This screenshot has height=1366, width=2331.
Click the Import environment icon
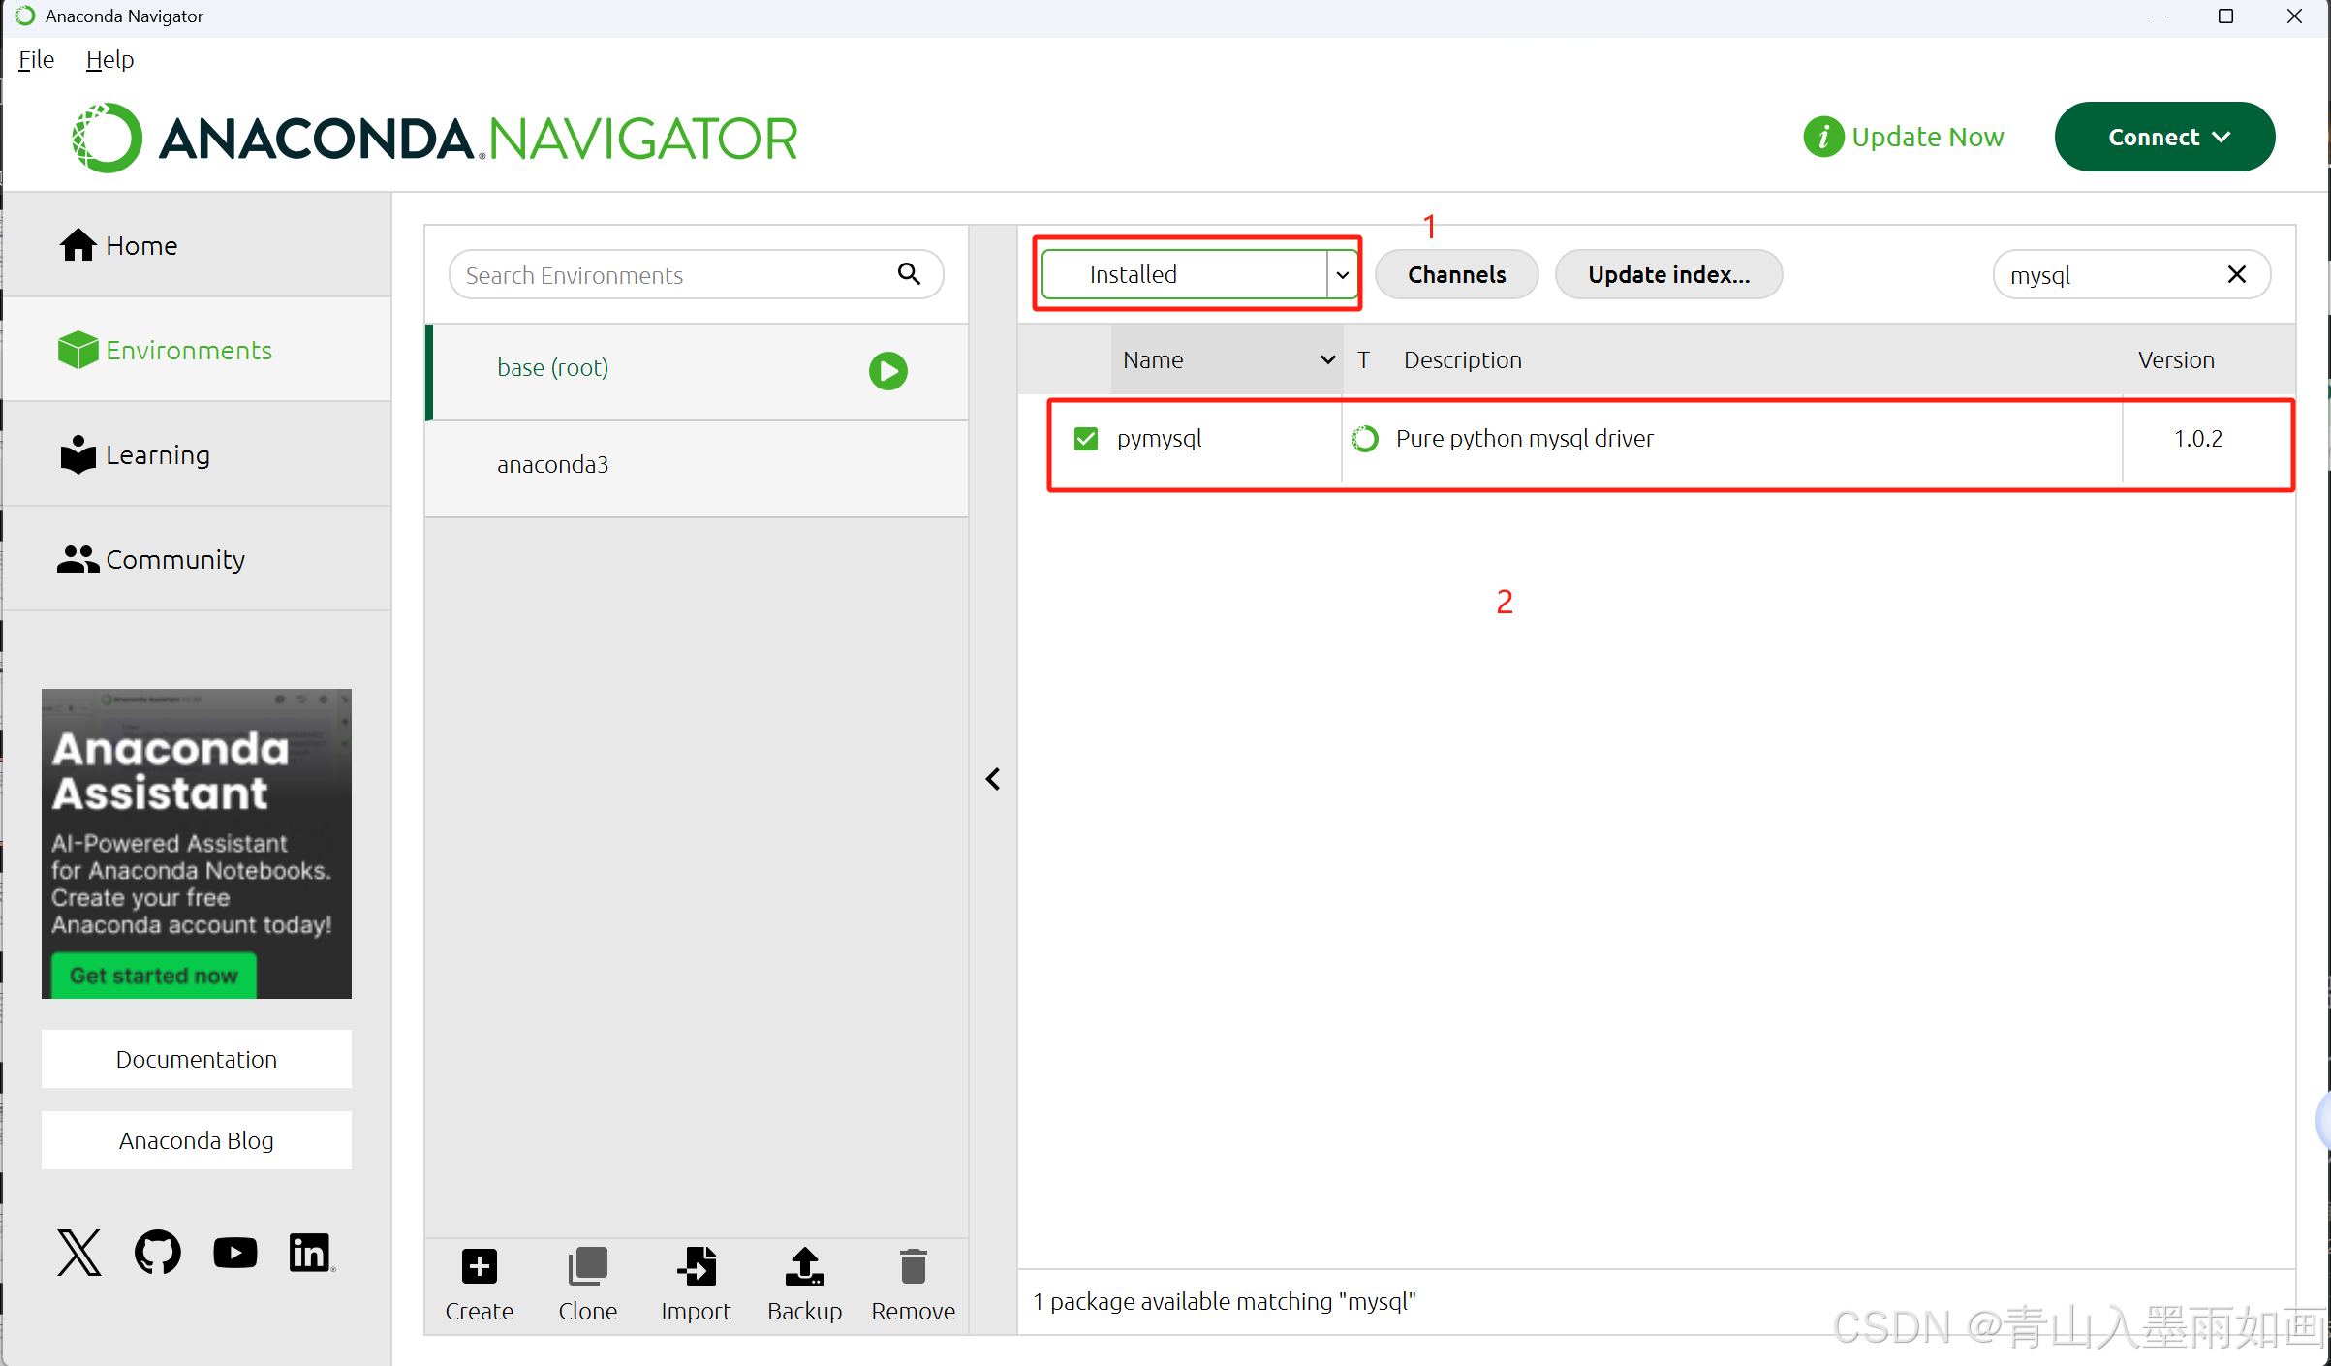click(x=696, y=1266)
